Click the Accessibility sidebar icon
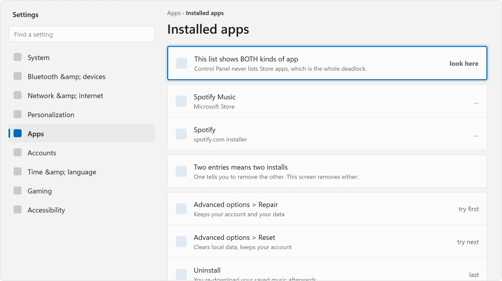This screenshot has width=502, height=281. [18, 210]
